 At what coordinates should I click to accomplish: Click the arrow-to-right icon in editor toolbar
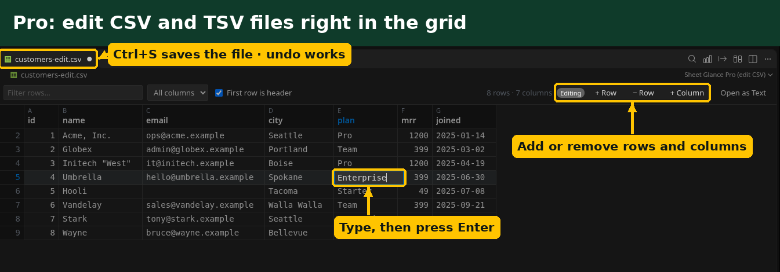click(723, 59)
